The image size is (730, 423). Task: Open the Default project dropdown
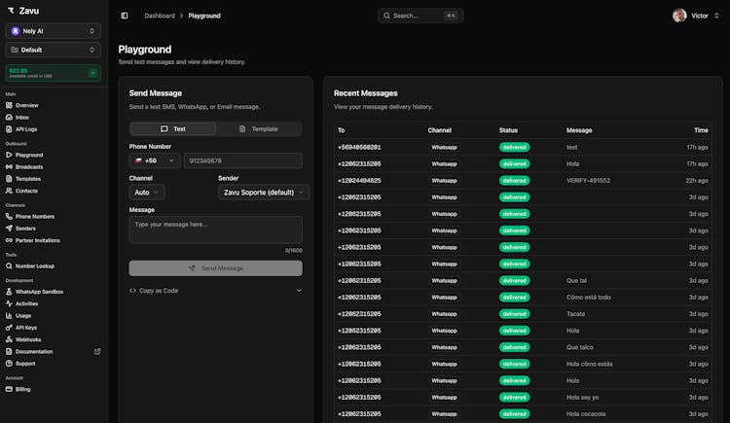tap(54, 50)
